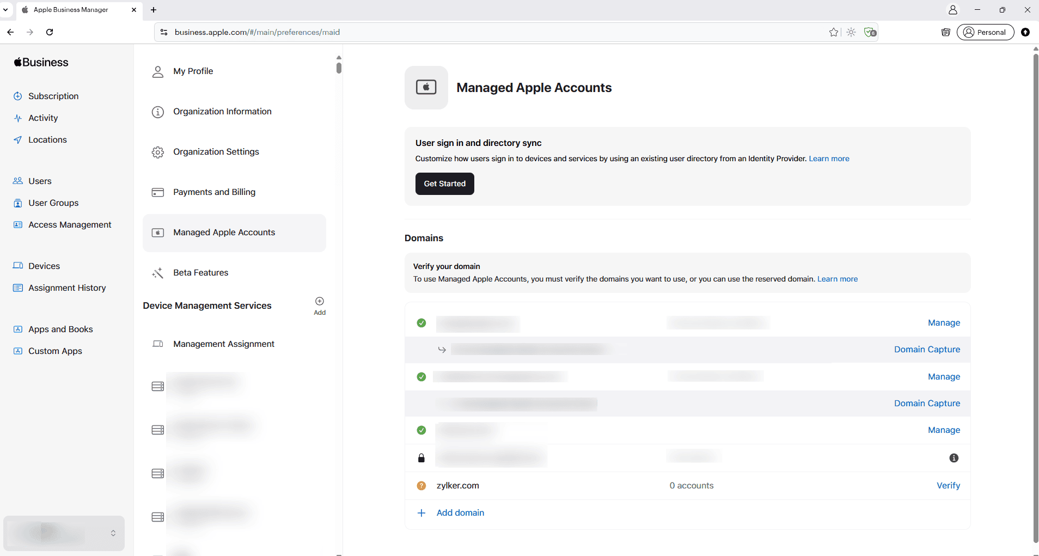This screenshot has height=556, width=1039.
Task: Open site information icon in address bar
Action: [164, 32]
